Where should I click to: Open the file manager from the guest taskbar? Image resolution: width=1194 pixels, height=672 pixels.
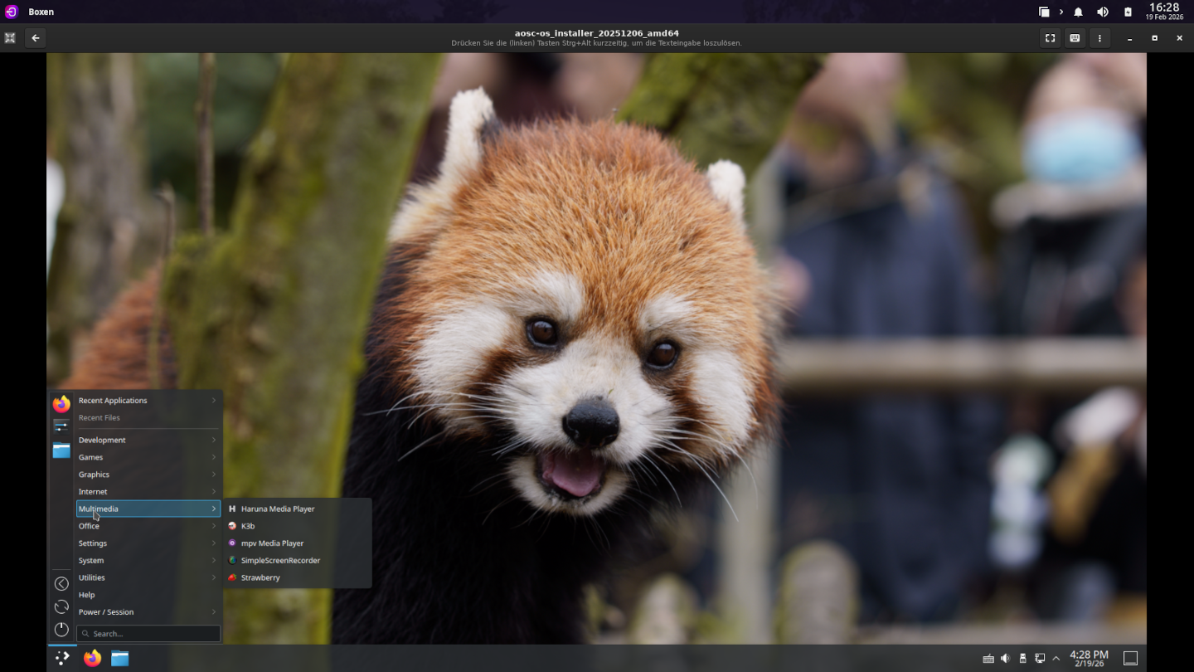point(120,658)
